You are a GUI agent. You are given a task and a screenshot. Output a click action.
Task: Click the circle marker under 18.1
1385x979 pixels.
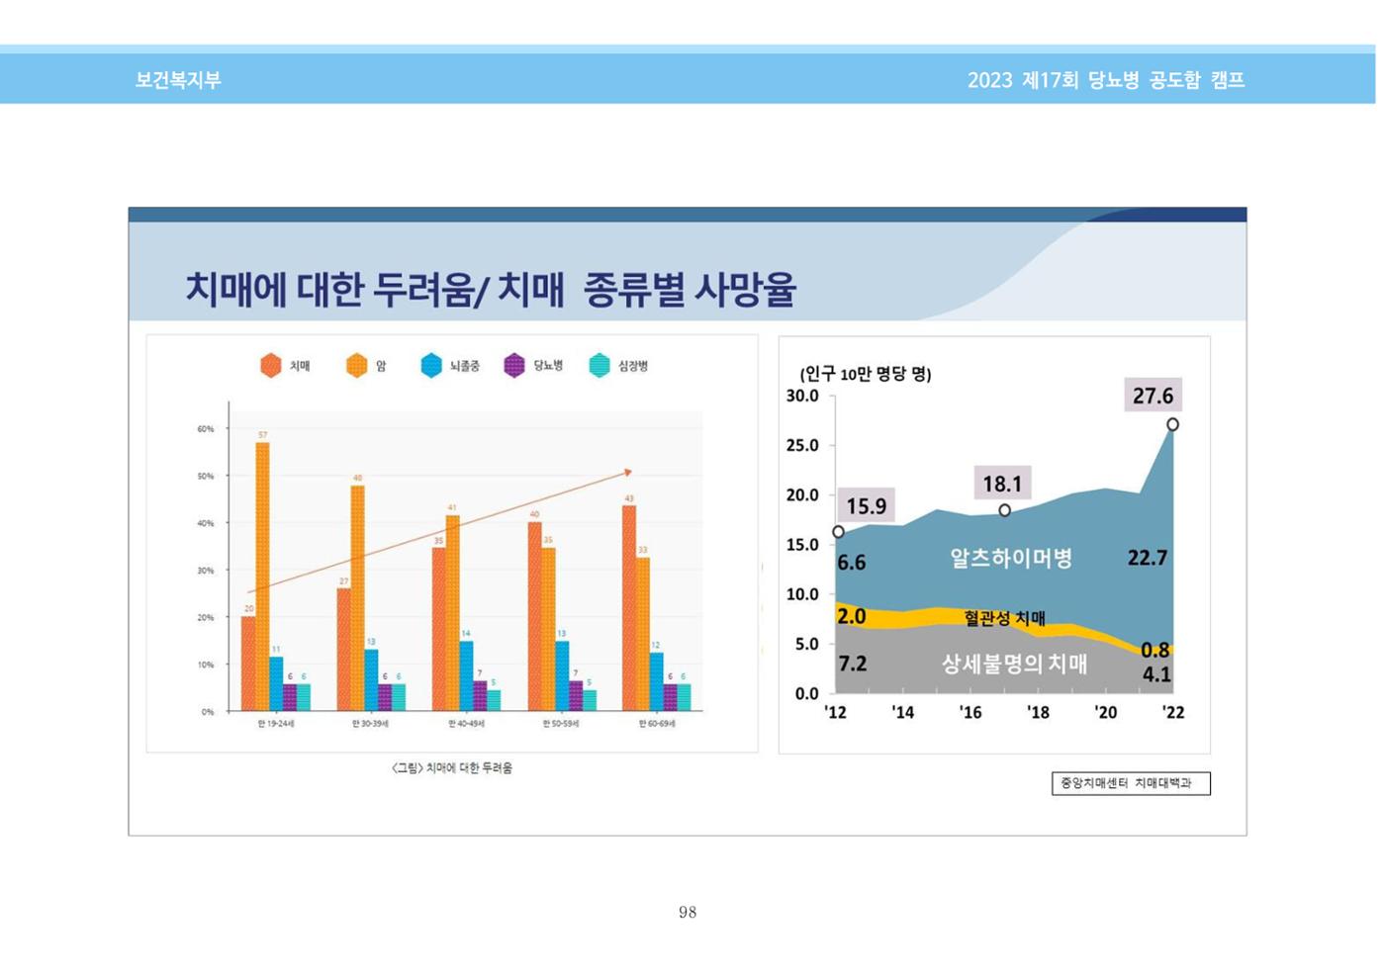coord(1004,511)
